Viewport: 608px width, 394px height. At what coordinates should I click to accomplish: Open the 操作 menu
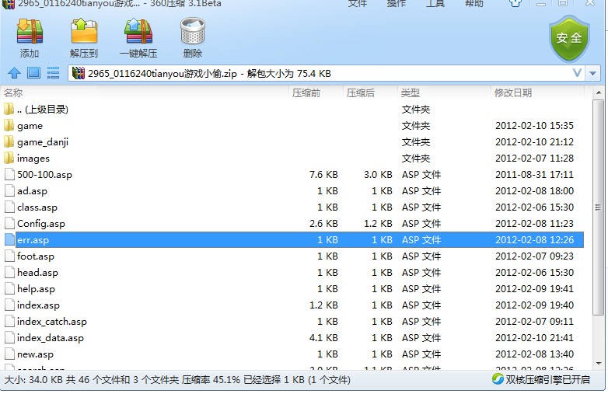[397, 3]
